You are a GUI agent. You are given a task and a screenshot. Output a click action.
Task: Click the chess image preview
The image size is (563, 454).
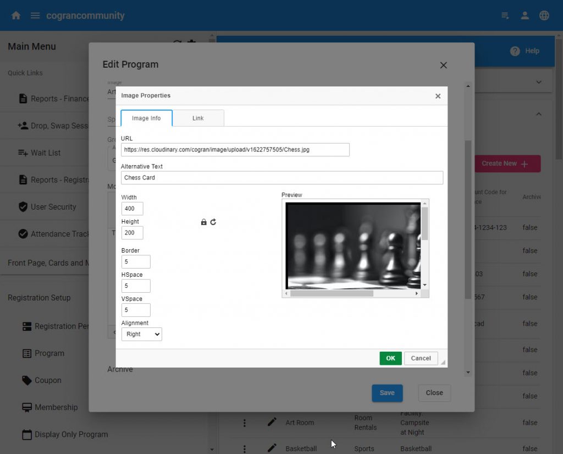click(353, 246)
